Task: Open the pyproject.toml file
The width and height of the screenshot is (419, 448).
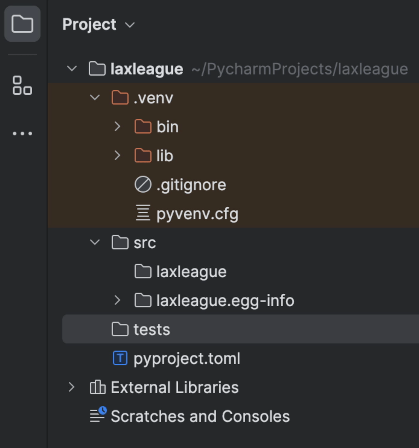Action: (x=187, y=358)
